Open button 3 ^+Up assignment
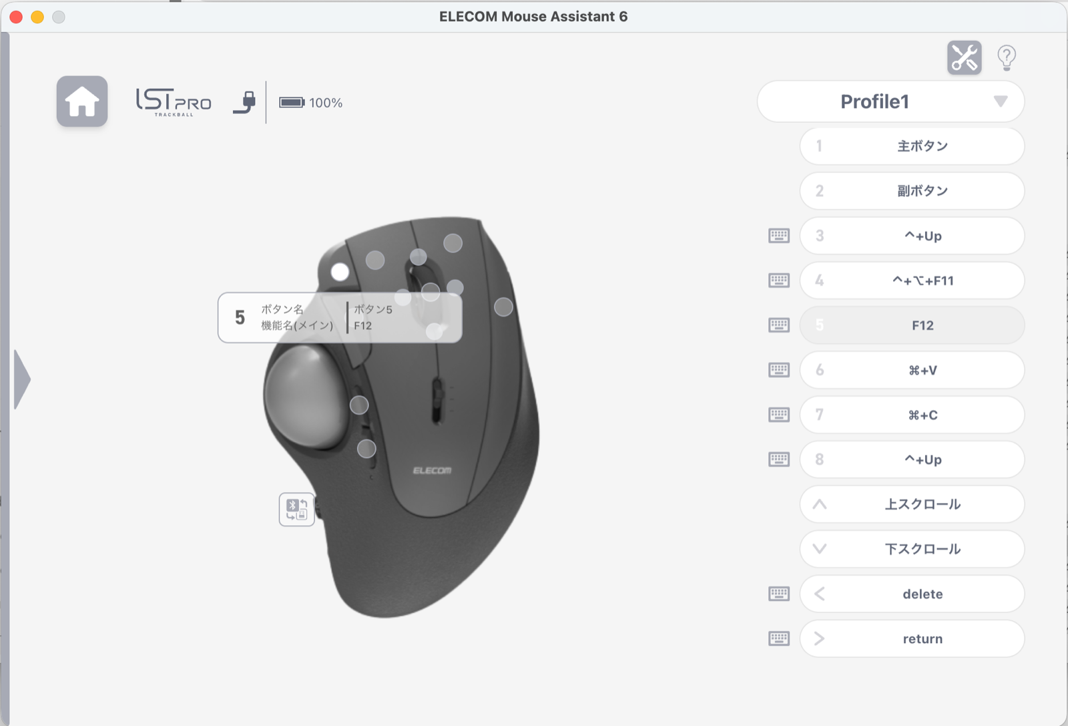The height and width of the screenshot is (726, 1068). 912,236
